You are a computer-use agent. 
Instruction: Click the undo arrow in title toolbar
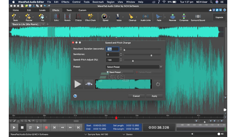point(45,6)
